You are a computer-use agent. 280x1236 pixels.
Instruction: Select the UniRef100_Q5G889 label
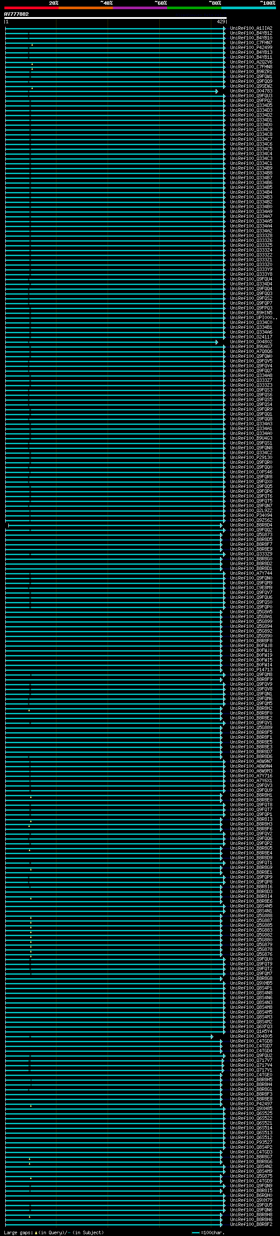[x=251, y=728]
